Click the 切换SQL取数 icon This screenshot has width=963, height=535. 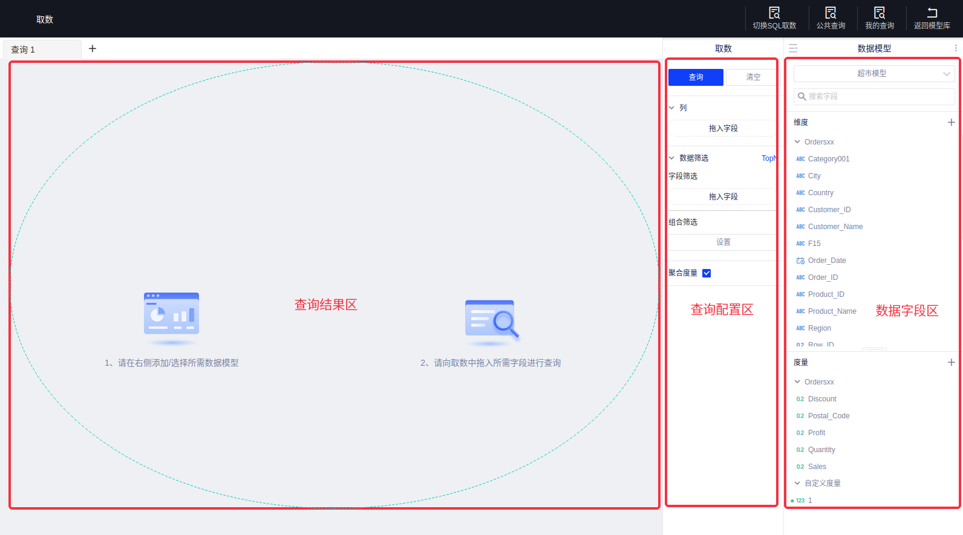774,13
